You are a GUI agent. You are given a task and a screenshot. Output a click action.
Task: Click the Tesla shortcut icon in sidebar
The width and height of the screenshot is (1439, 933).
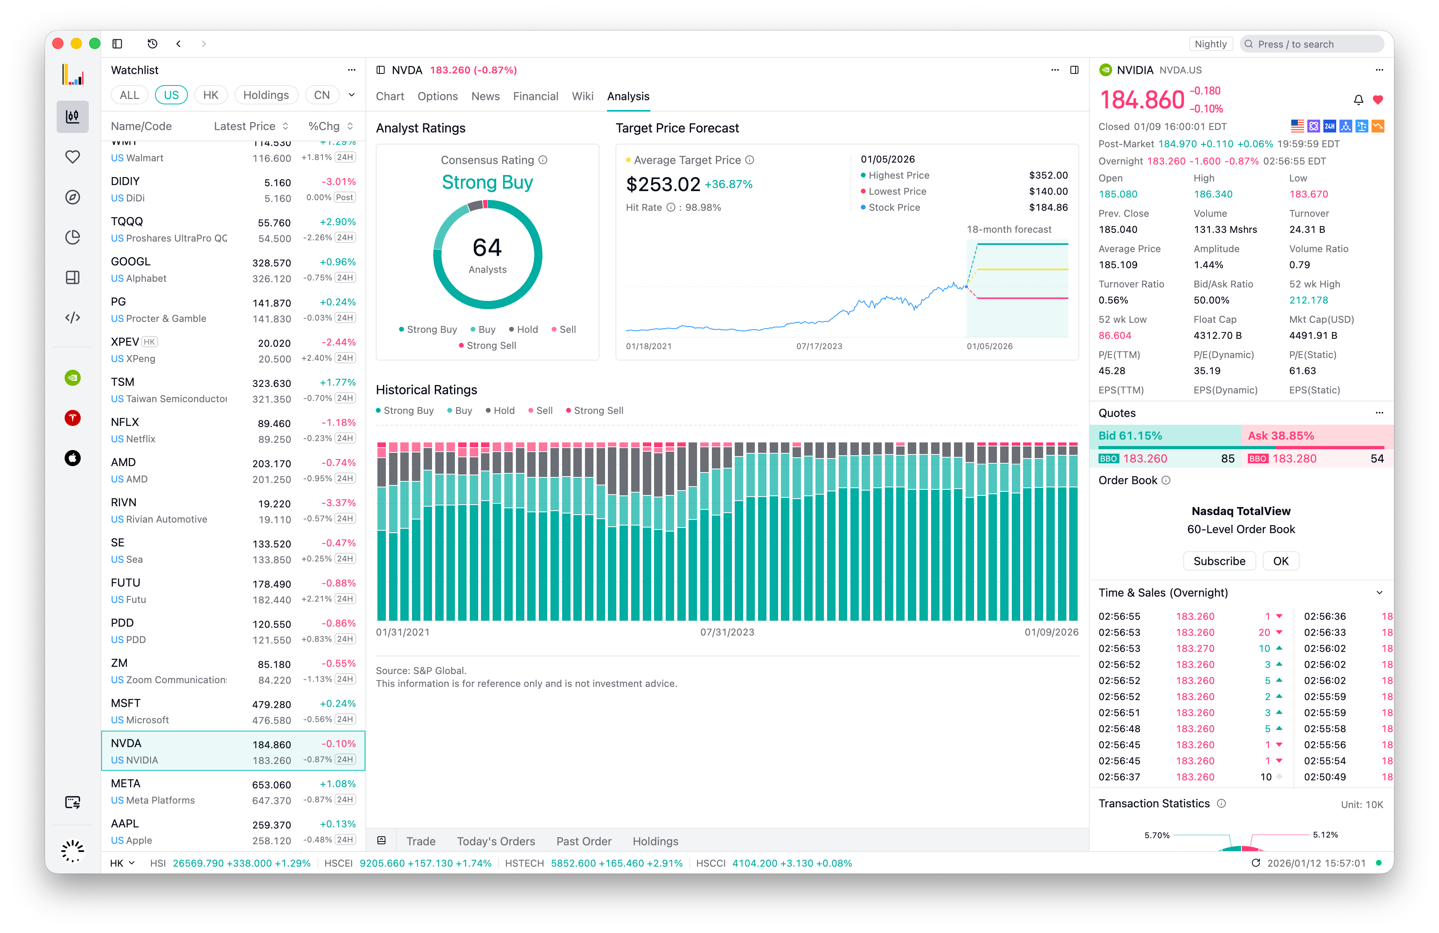point(73,418)
